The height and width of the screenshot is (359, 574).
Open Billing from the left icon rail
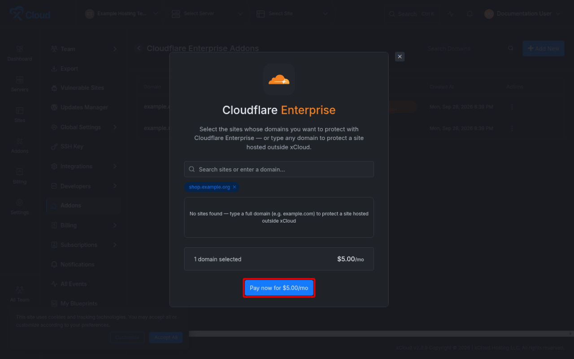tap(20, 176)
